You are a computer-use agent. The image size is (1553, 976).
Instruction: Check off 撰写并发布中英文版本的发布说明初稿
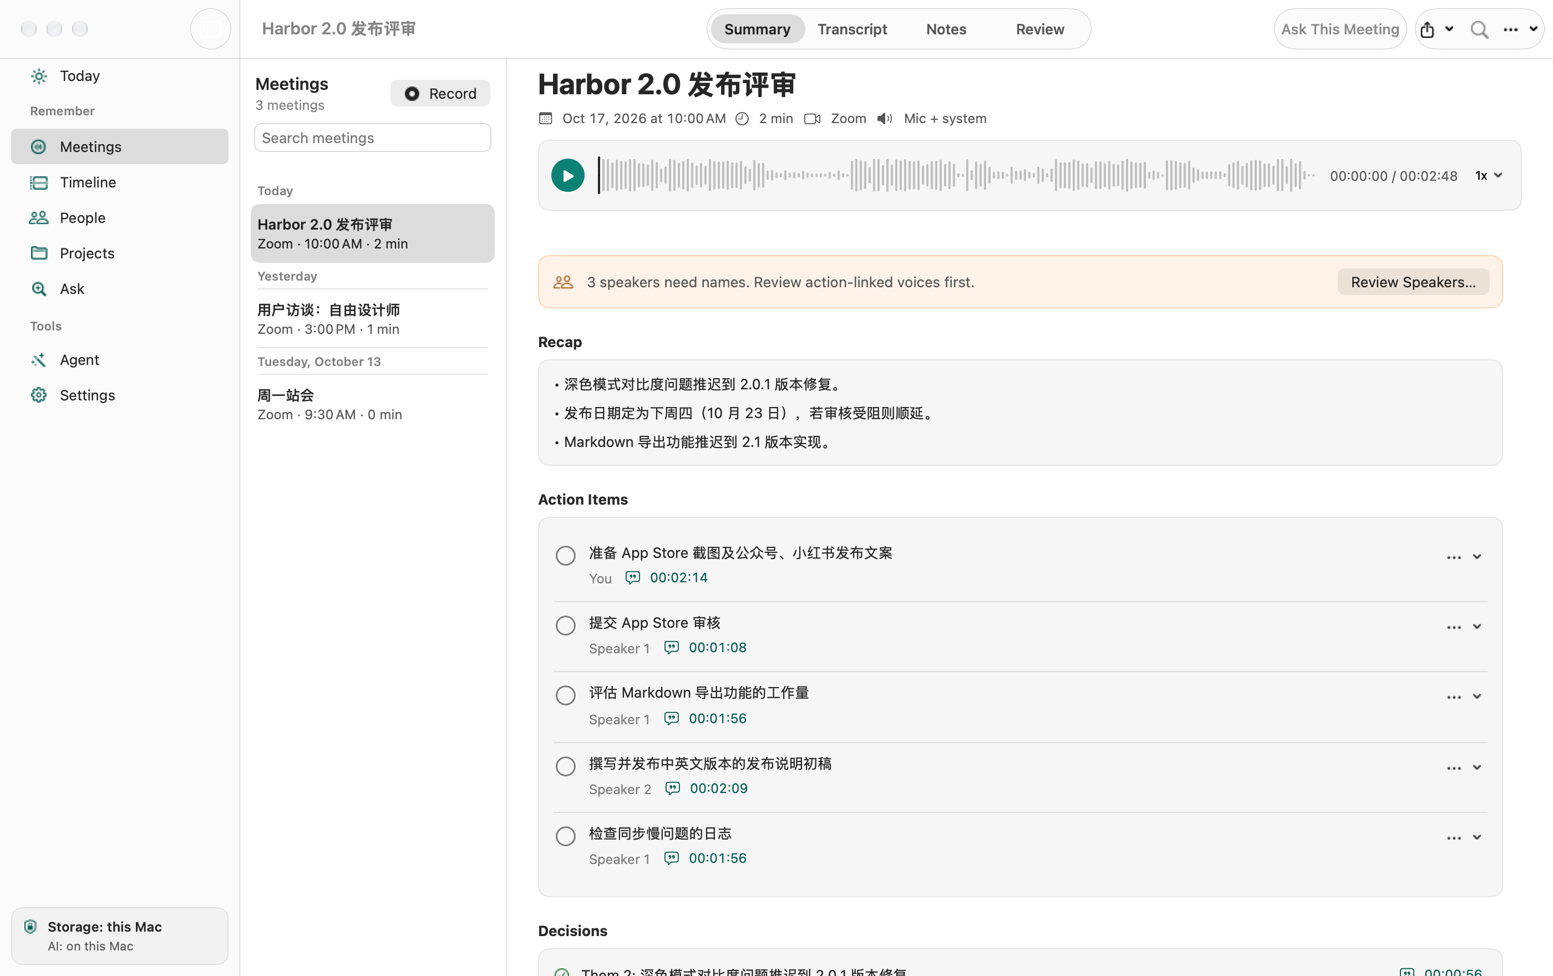pos(566,766)
